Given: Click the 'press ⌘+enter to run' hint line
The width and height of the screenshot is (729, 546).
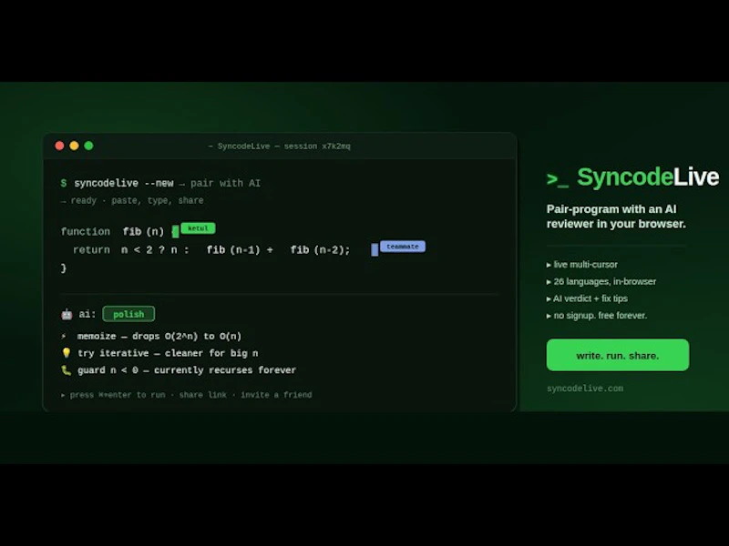Looking at the screenshot, I should (187, 395).
